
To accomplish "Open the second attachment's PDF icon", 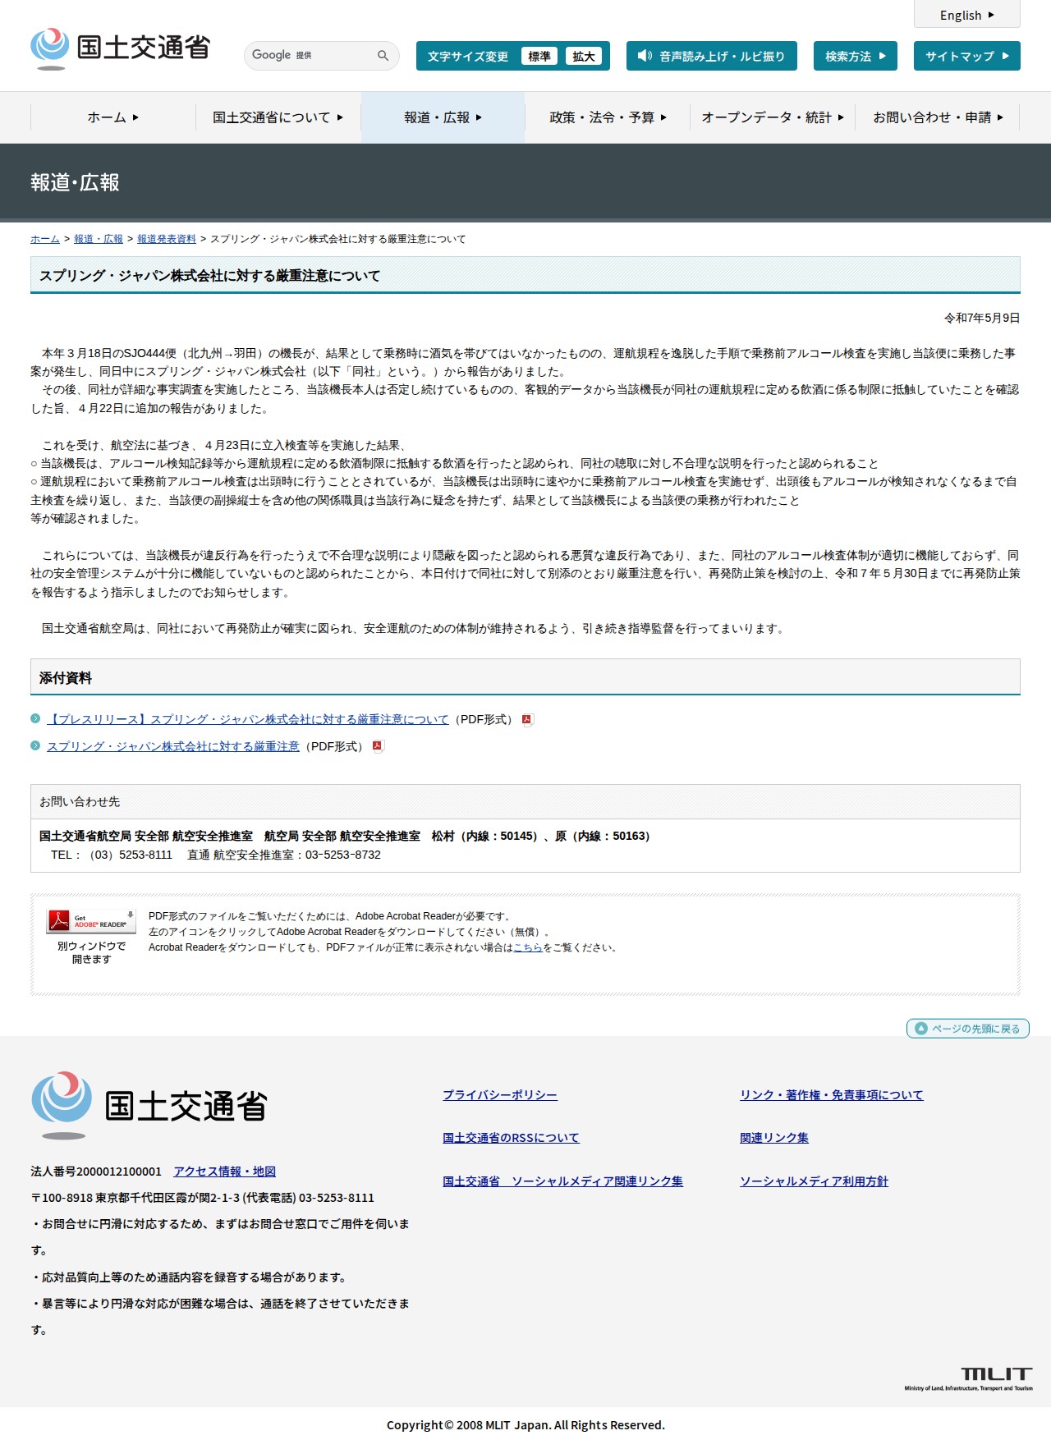I will (x=378, y=746).
